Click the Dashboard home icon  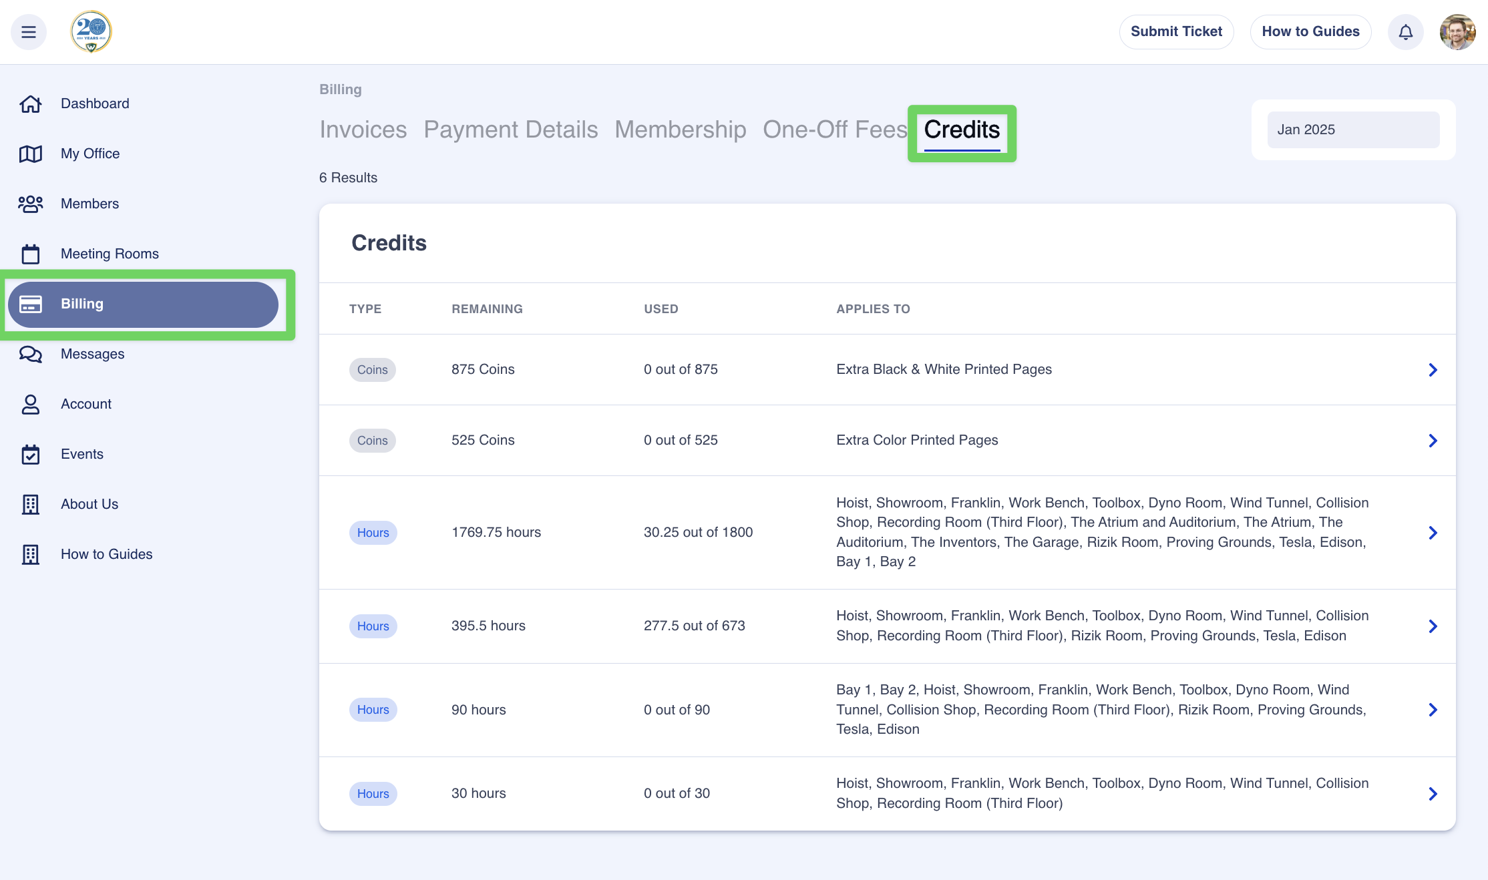31,103
